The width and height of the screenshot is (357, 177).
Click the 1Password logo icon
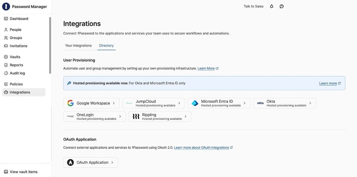6,6
